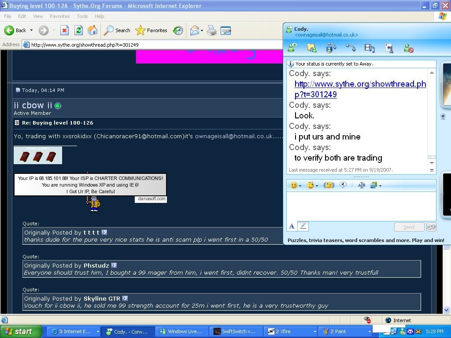The height and width of the screenshot is (338, 451).
Task: Record a voice clip in Messenger
Action: [x=343, y=185]
